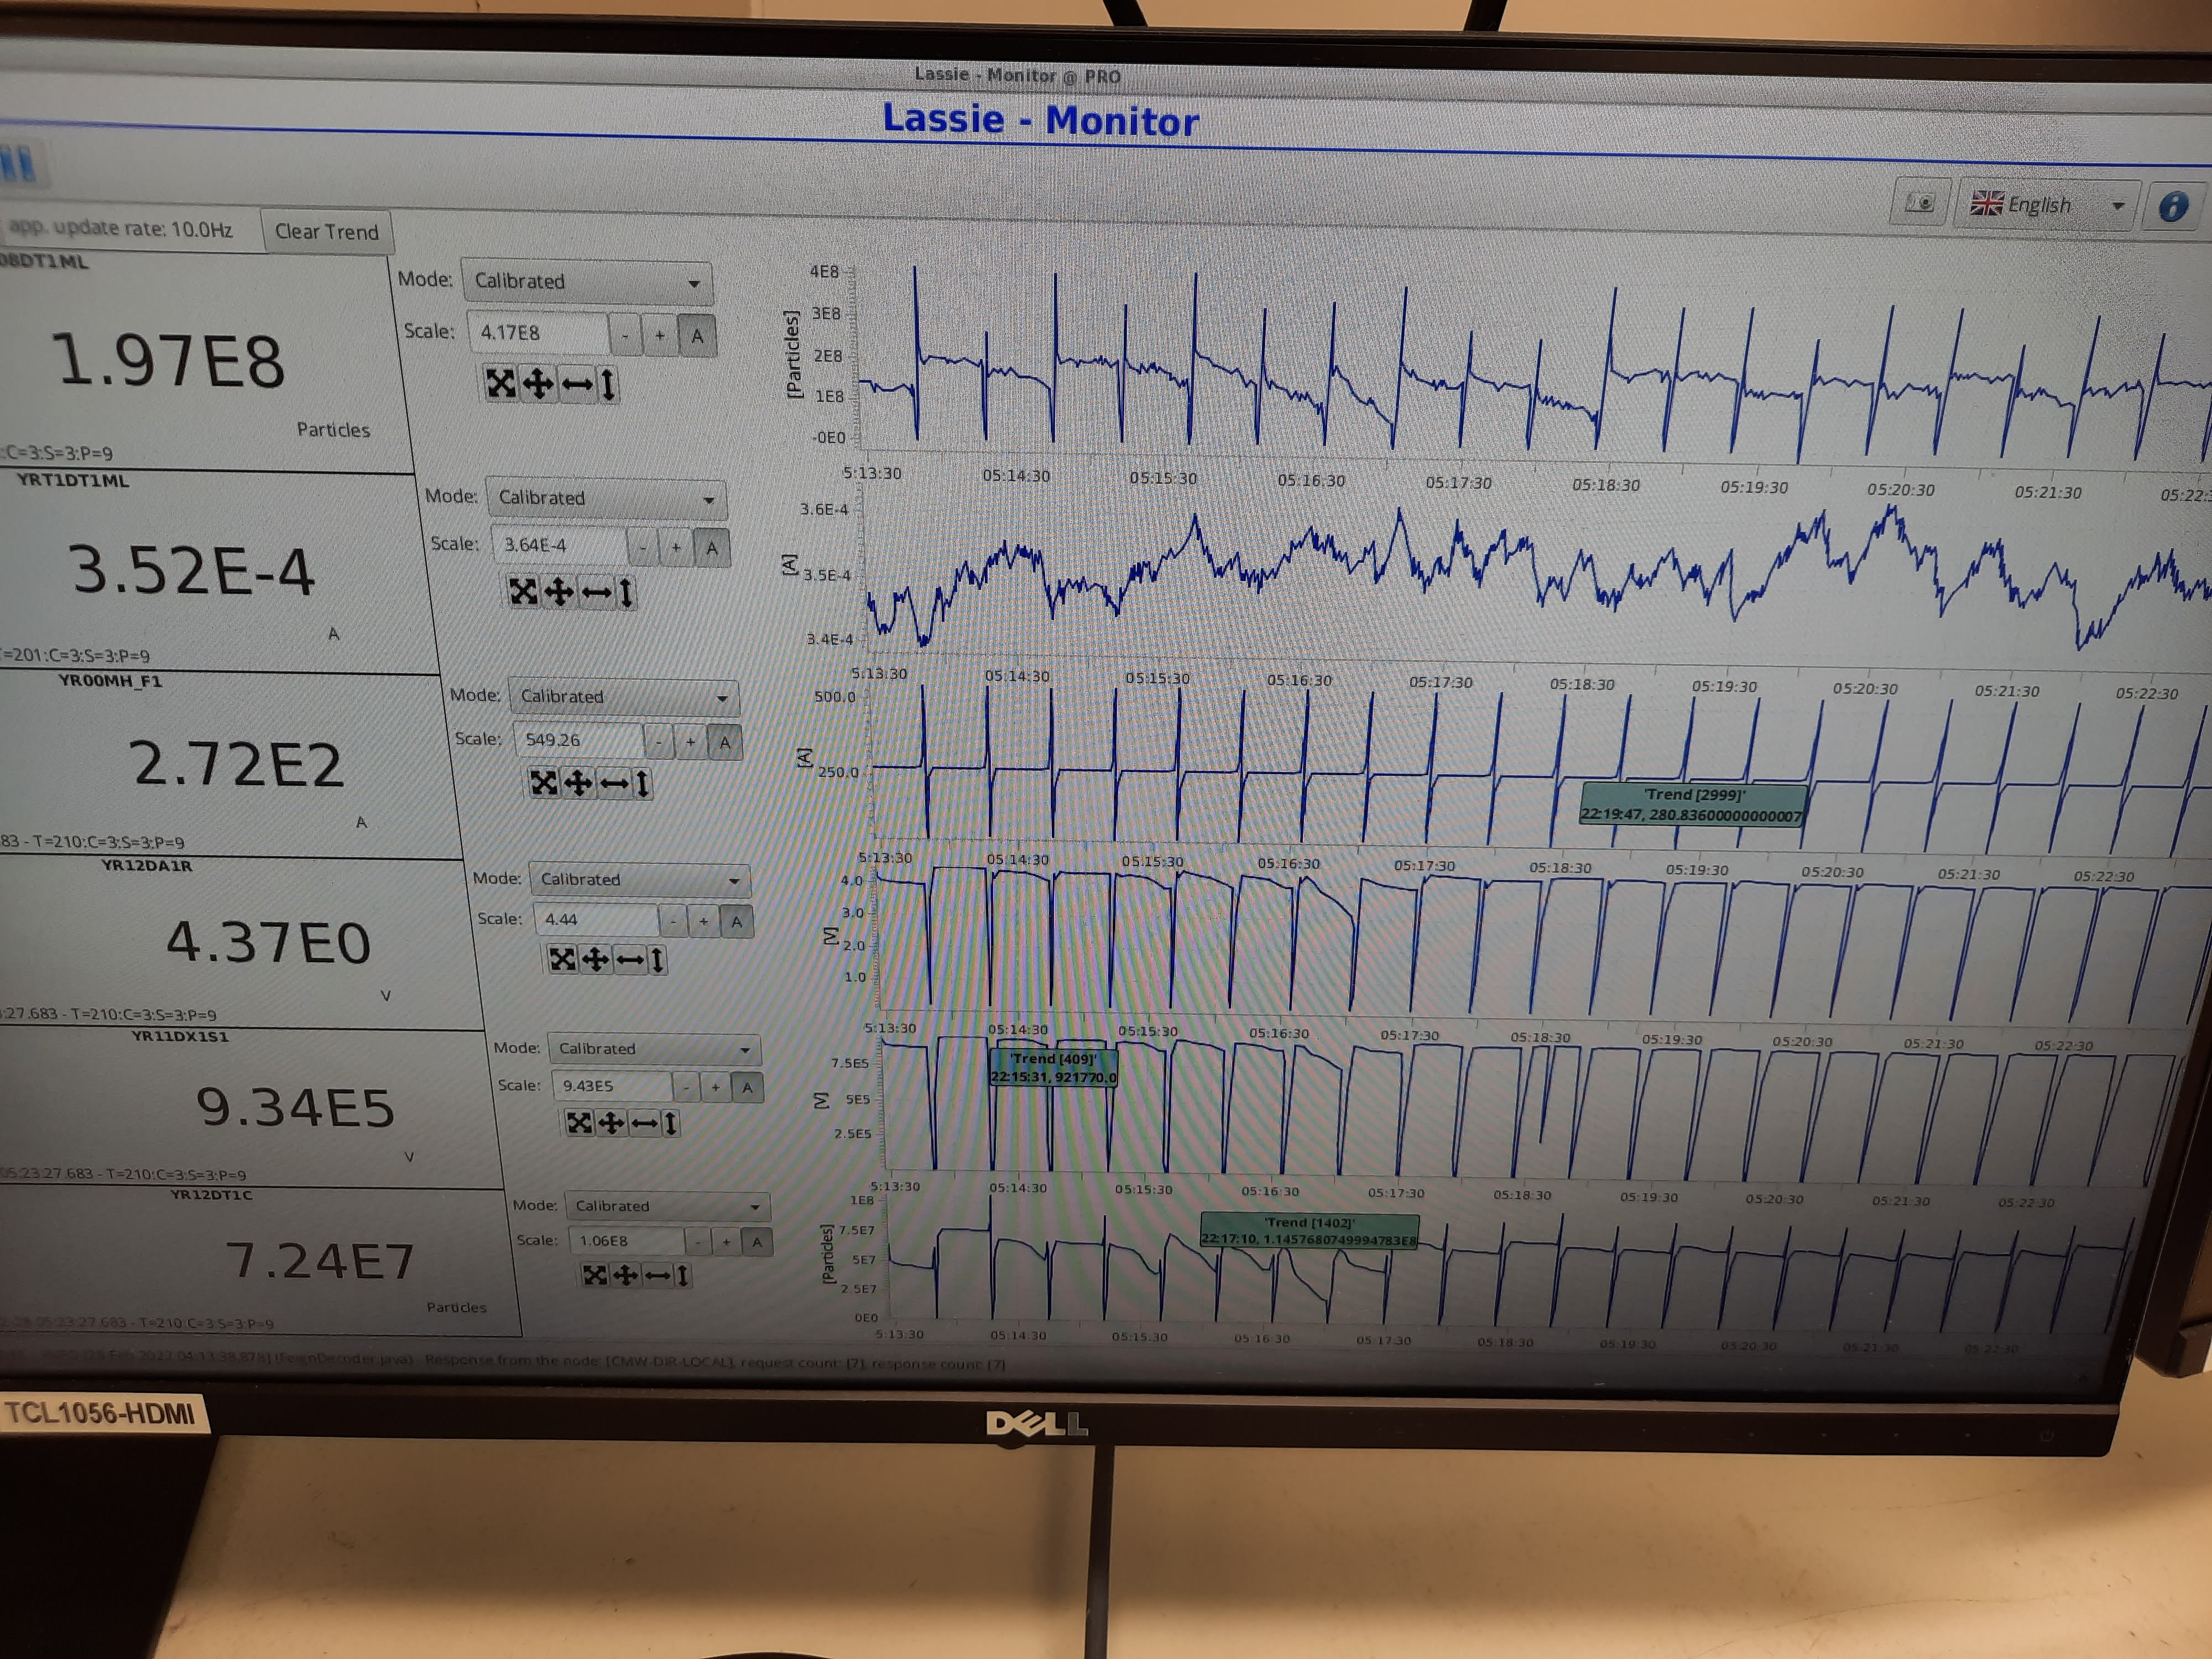Click the horizontal zoom icon in the 9.43E5 scale row
The image size is (2212, 1659).
(x=645, y=1123)
